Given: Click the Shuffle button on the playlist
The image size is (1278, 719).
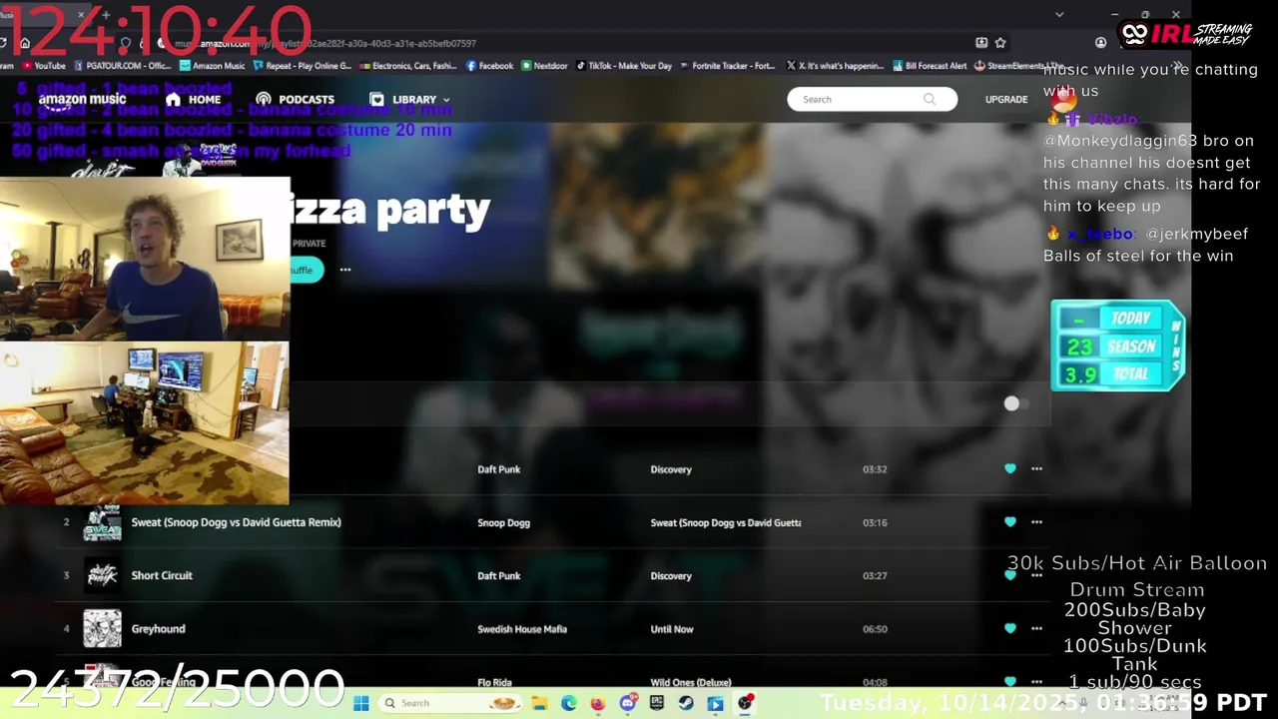Looking at the screenshot, I should [301, 270].
